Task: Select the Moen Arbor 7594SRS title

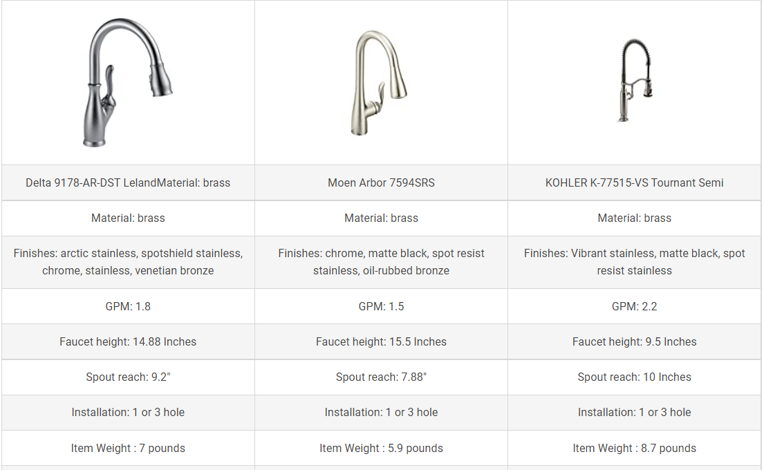Action: 381,182
